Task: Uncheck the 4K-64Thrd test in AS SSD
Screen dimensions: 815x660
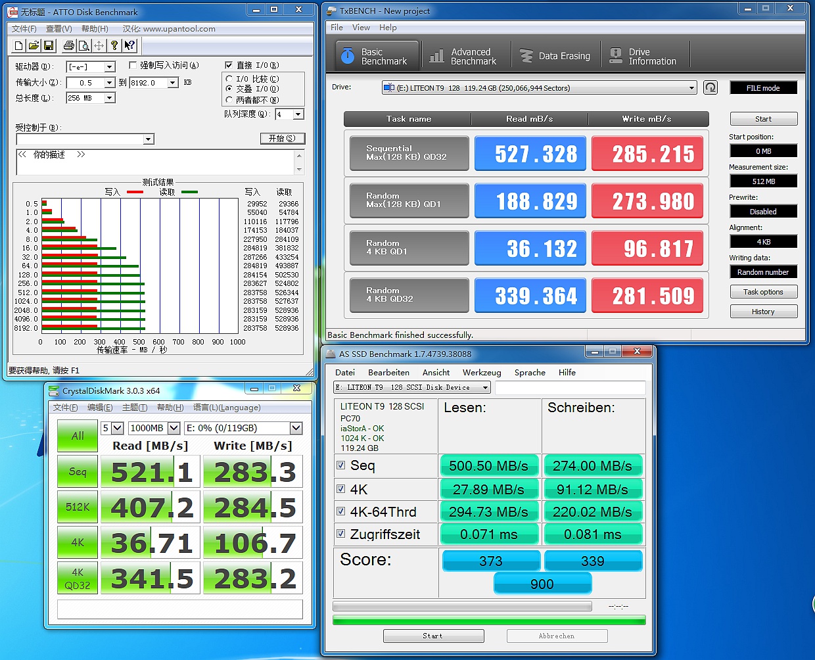Action: [x=341, y=511]
